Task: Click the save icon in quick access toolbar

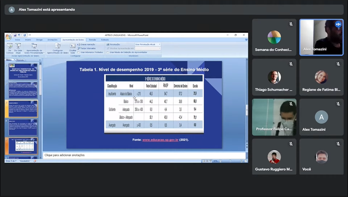Action: 15,35
